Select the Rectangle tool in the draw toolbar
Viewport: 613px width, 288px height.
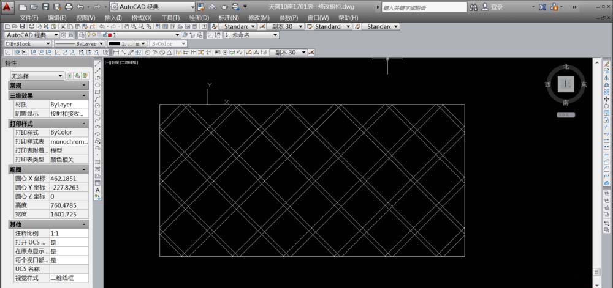pyautogui.click(x=97, y=92)
